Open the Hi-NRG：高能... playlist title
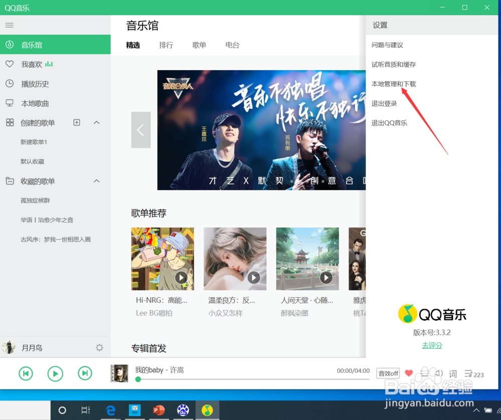The image size is (501, 420). click(x=161, y=300)
